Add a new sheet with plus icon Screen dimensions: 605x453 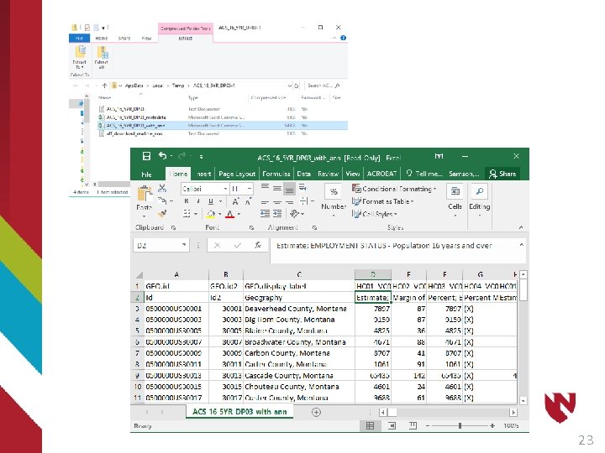click(316, 412)
